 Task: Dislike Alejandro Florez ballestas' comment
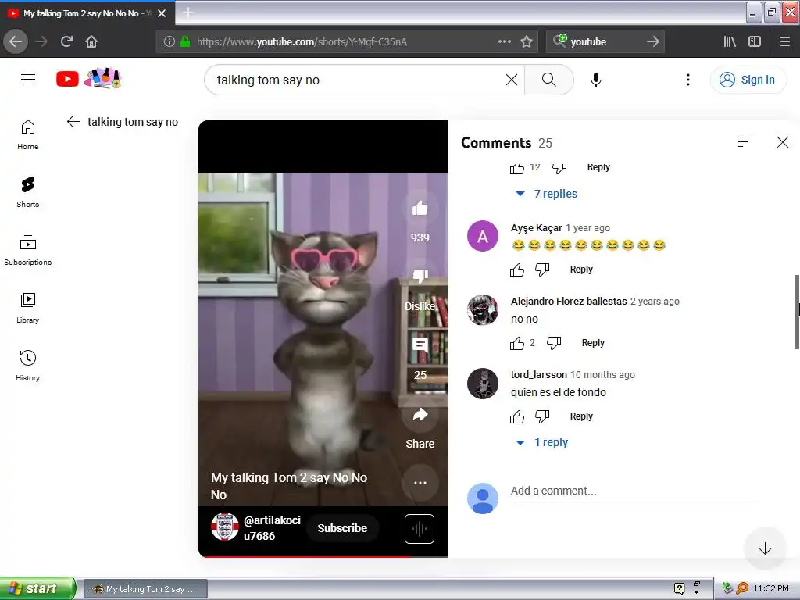pos(554,343)
